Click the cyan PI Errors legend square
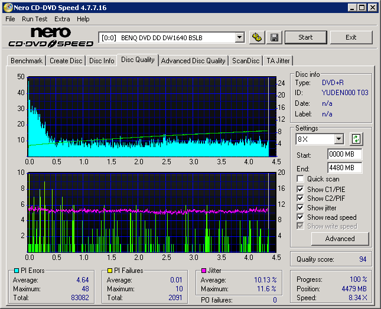381x309 pixels. (16, 271)
